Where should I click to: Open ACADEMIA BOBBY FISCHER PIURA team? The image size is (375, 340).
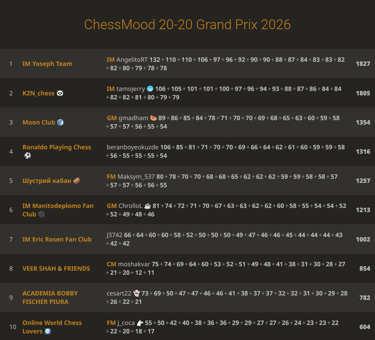pyautogui.click(x=50, y=297)
